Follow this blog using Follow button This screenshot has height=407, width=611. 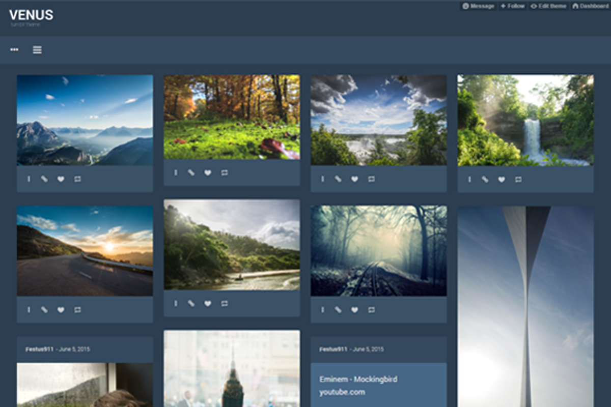coord(512,6)
